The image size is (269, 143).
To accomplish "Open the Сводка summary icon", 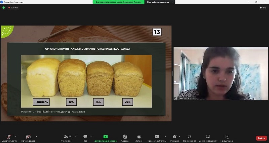I will (125, 137).
